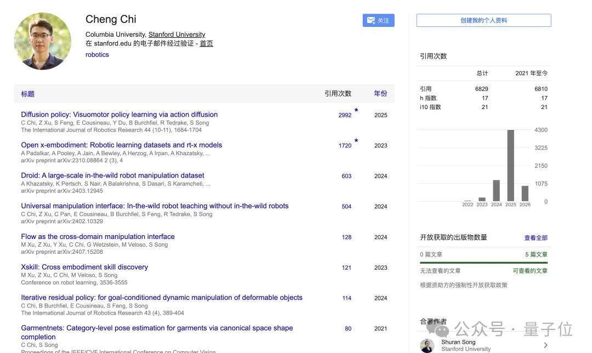Click 创建我的个人资料 to create a profile
Image resolution: width=592 pixels, height=353 pixels.
coord(483,20)
